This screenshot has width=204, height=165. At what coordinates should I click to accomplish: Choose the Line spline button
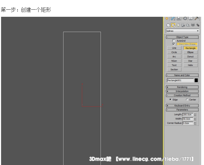[174, 48]
